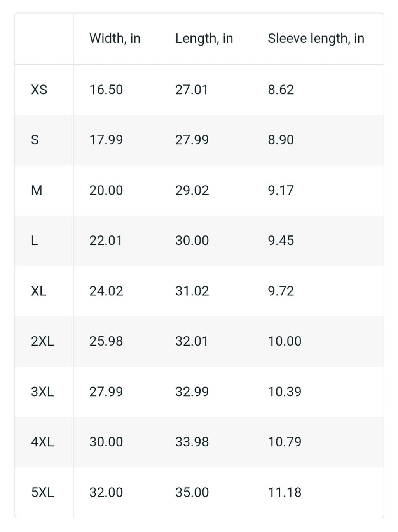Click the Width, in column header
This screenshot has height=532, width=398.
coord(115,39)
